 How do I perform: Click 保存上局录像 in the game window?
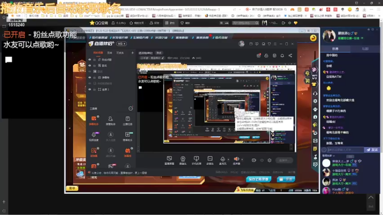click(259, 179)
